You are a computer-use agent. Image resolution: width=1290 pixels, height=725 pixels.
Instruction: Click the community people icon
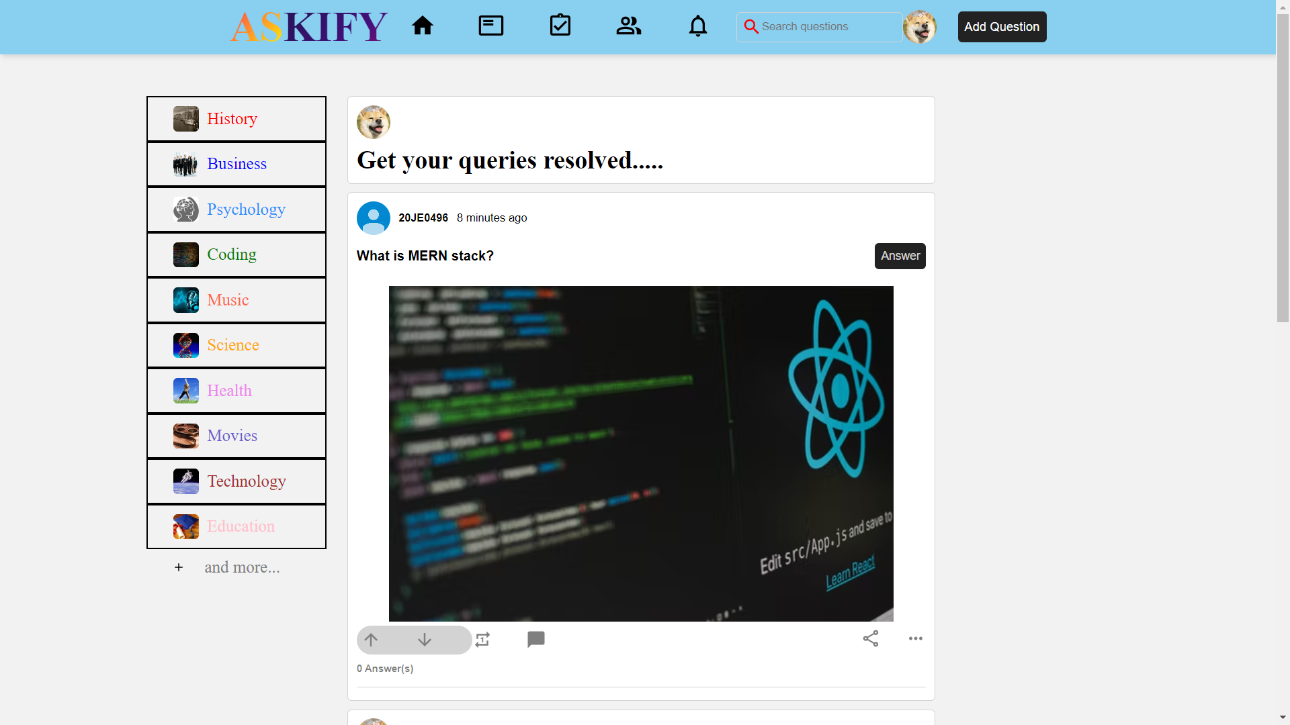(x=628, y=26)
